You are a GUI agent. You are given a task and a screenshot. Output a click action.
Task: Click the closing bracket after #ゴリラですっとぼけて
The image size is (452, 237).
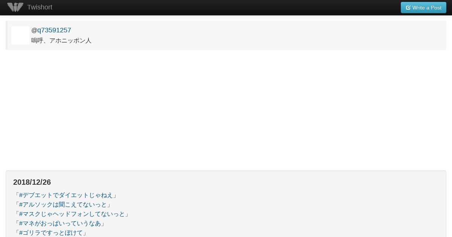pos(85,233)
